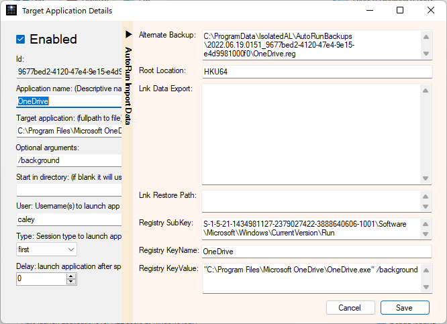Viewport: 447px width, 324px height.
Task: Click the Root Location label
Action: (x=162, y=70)
